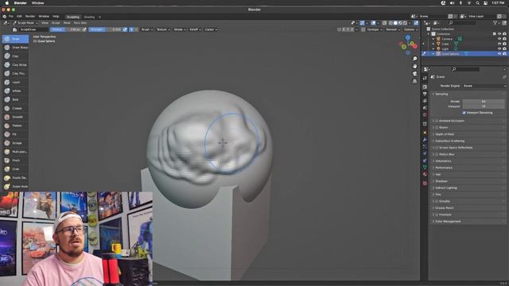The image size is (509, 286).
Task: Toggle Viewport Denoising checkbox
Action: [464, 113]
